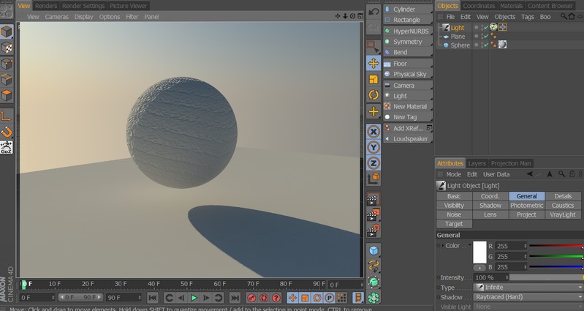Open the Picture Viewer tab

click(x=129, y=6)
